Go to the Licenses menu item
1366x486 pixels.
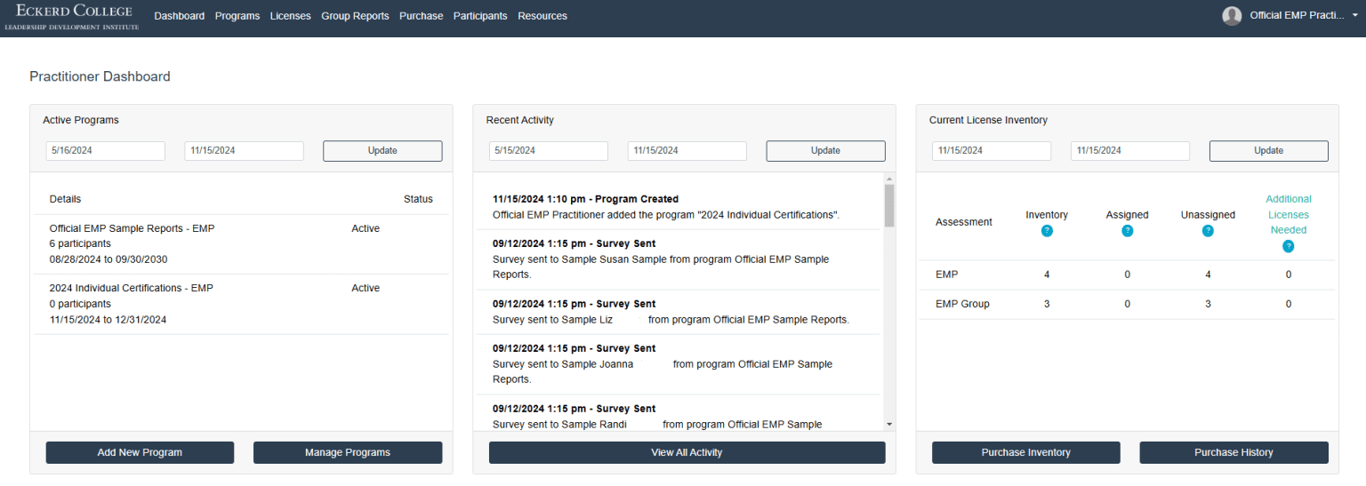(291, 16)
